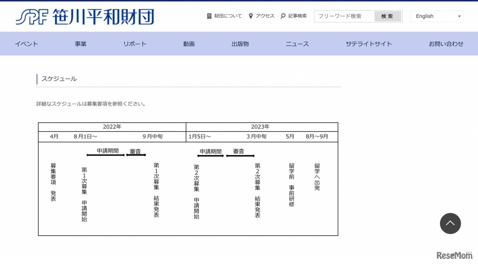Expand the language selector chevron arrow
Screen dimensions: 478x264
point(460,16)
